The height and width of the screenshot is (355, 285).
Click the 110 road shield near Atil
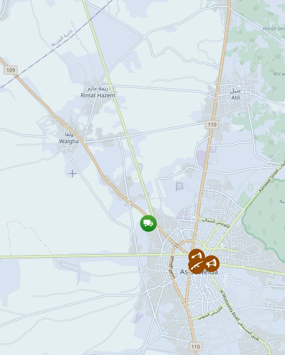click(212, 125)
